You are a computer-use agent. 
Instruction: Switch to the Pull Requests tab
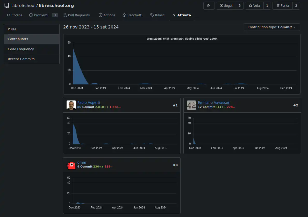pos(76,15)
